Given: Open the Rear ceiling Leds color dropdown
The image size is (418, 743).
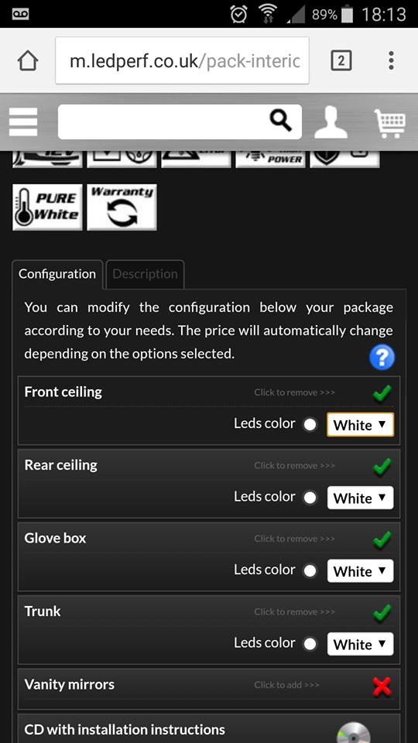Looking at the screenshot, I should point(360,498).
